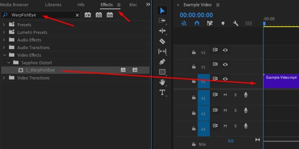This screenshot has width=299, height=149.
Task: Collapse the Sapphire Distort folder
Action: point(9,63)
